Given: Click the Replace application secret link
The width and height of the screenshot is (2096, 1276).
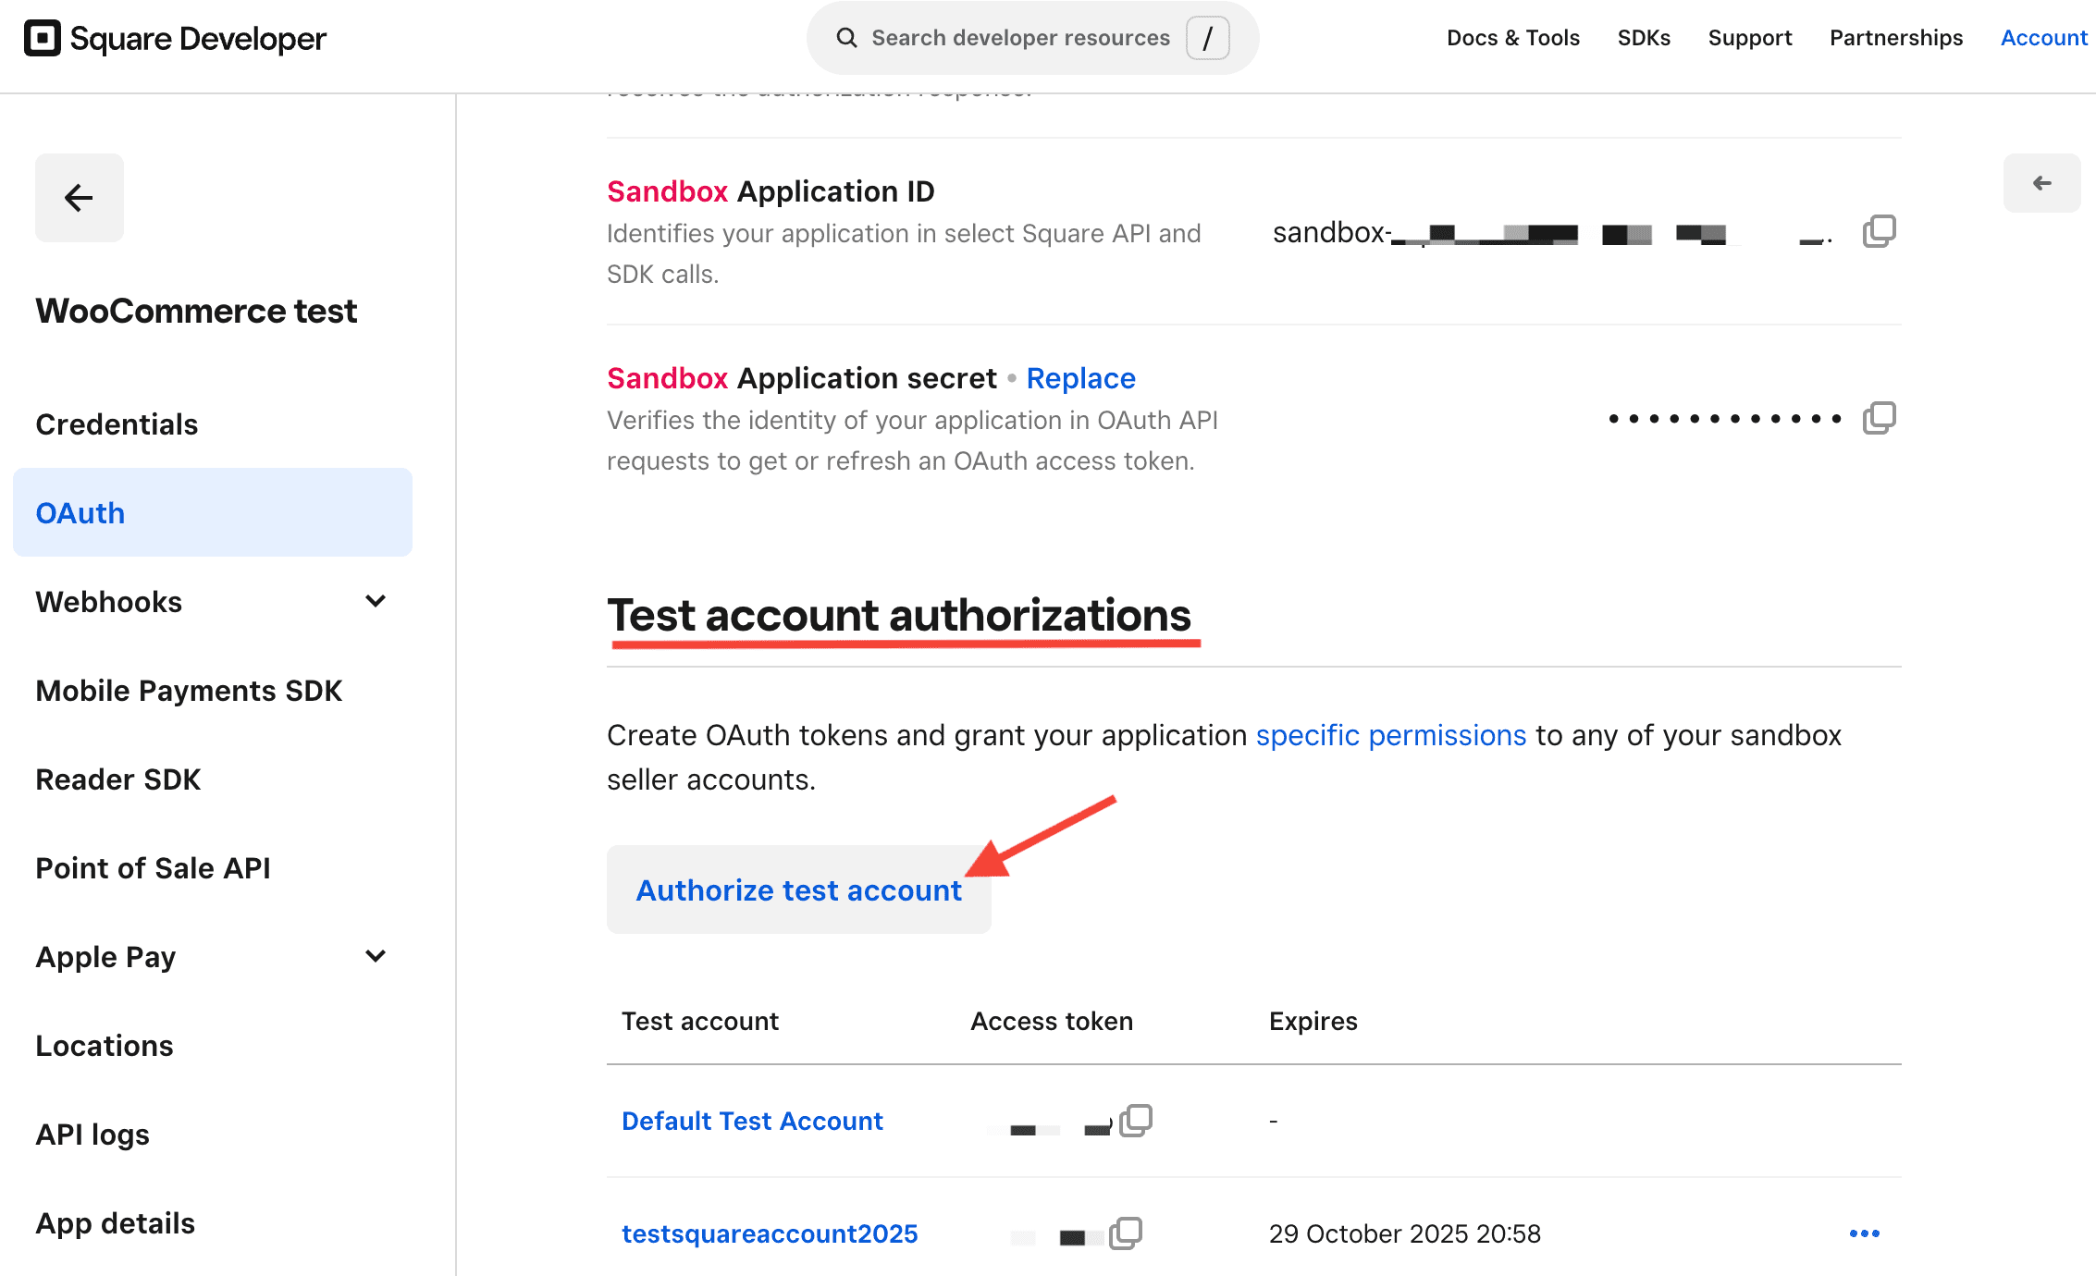Looking at the screenshot, I should pyautogui.click(x=1080, y=378).
